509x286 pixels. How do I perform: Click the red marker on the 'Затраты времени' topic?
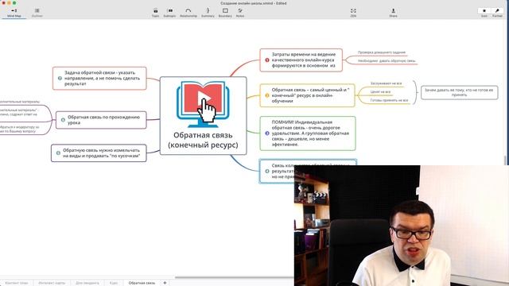267,60
